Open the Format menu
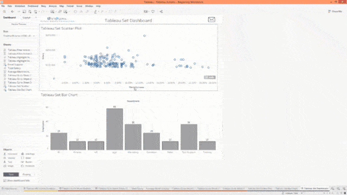The height and width of the screenshot is (195, 347). (70, 6)
